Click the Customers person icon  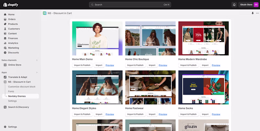click(5, 29)
